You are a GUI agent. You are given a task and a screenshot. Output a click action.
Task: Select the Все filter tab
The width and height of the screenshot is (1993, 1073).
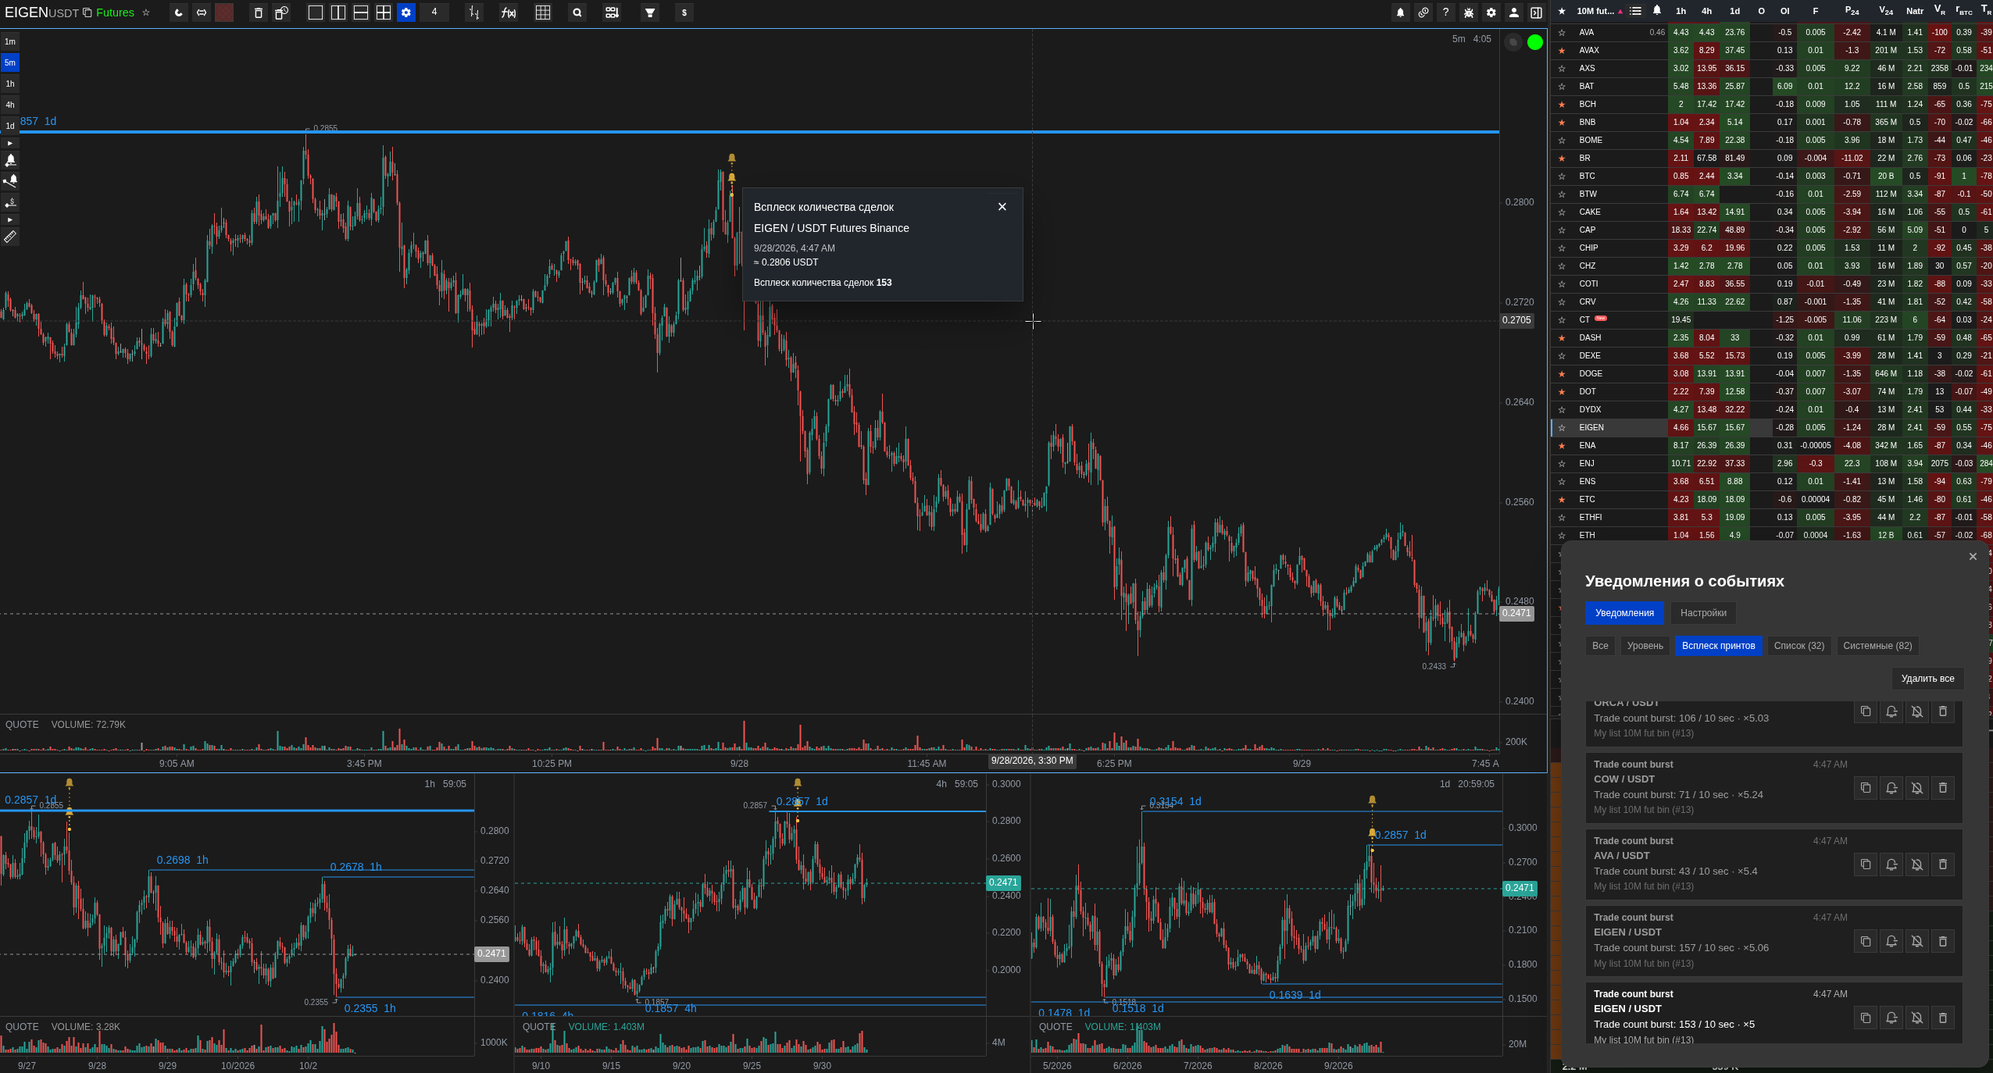[1600, 646]
